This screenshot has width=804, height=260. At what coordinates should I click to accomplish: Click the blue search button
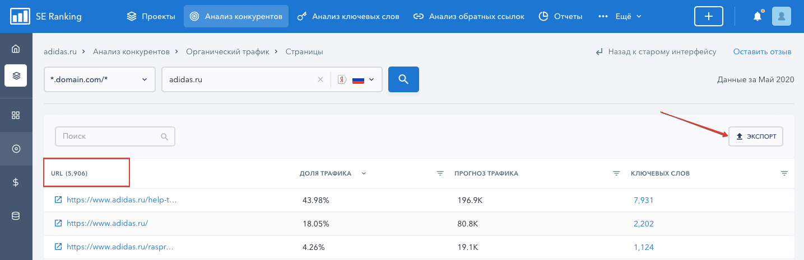pos(403,79)
